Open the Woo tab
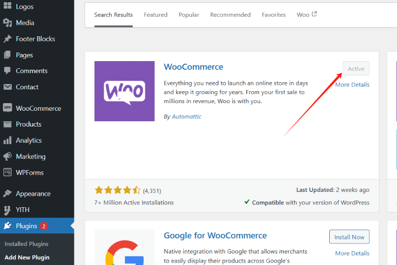Image resolution: width=397 pixels, height=265 pixels. click(306, 15)
